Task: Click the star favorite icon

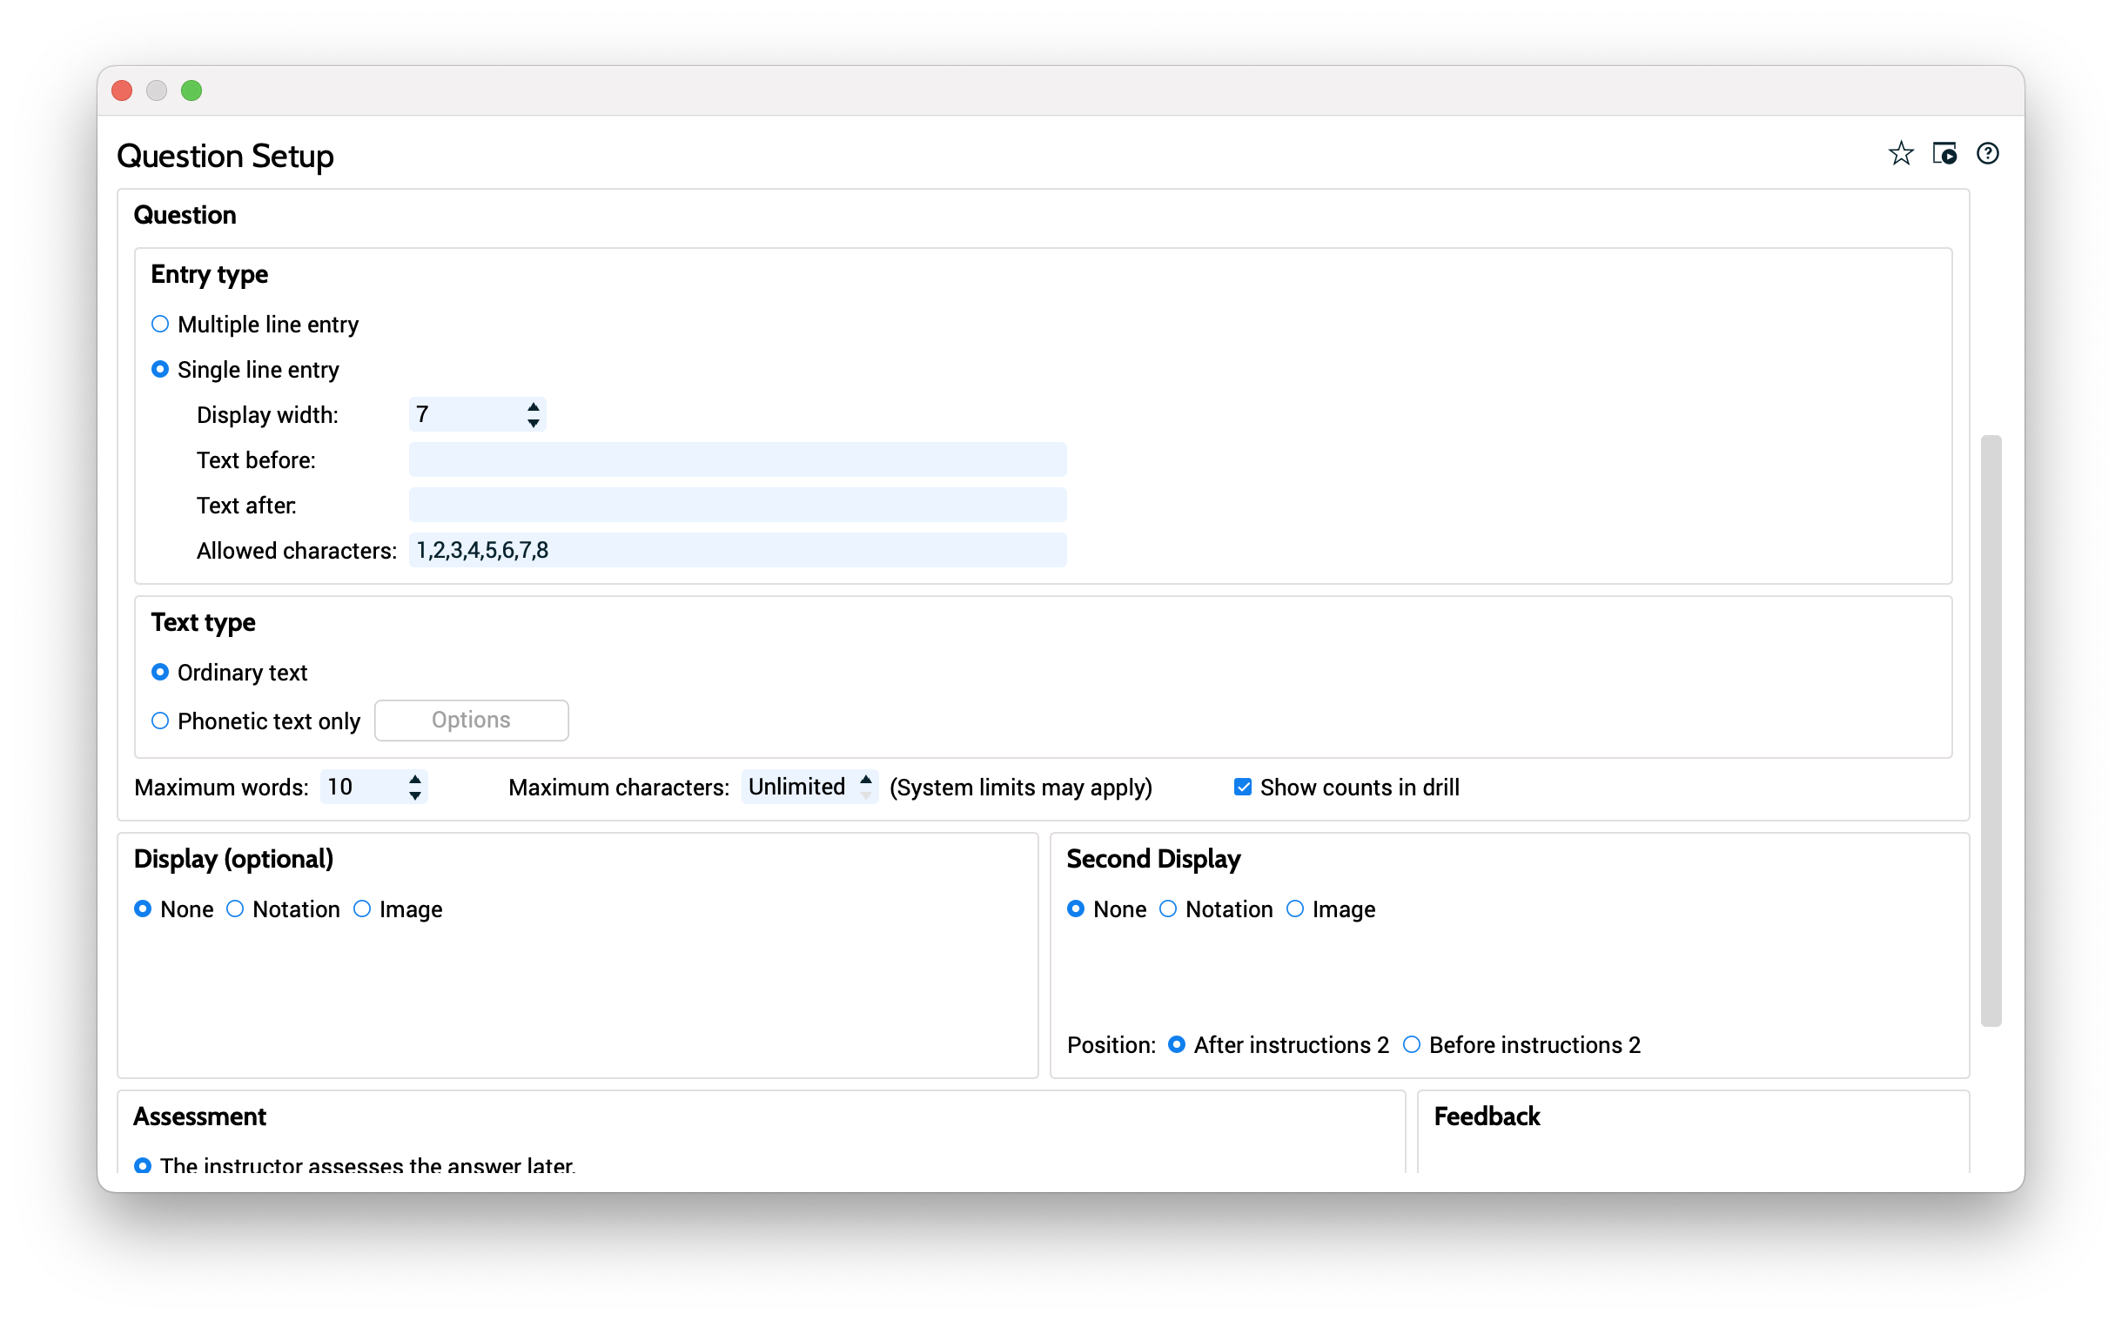Action: (1900, 154)
